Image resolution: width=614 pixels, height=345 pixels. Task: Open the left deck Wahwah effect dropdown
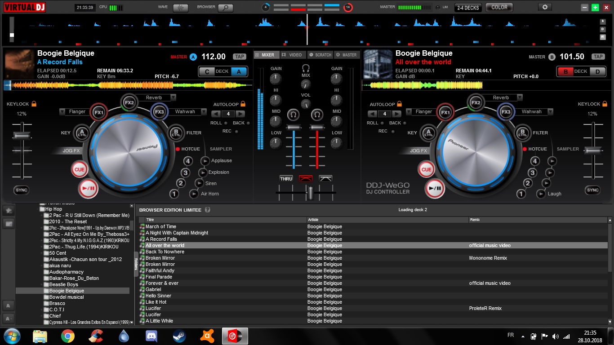(x=204, y=111)
